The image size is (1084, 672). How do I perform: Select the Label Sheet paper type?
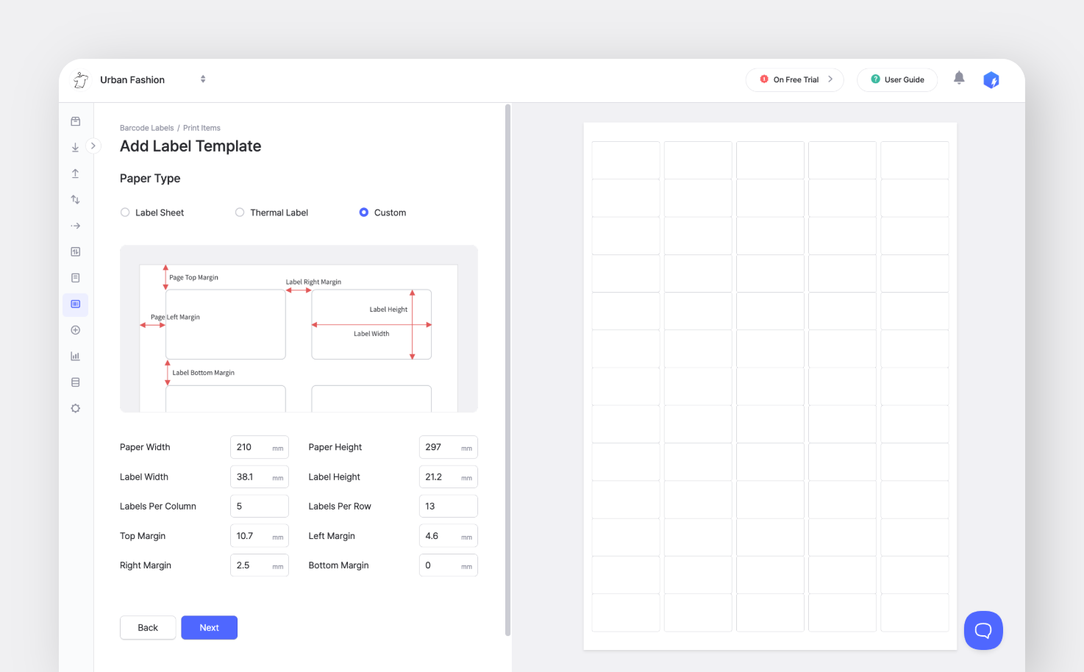[x=125, y=212]
